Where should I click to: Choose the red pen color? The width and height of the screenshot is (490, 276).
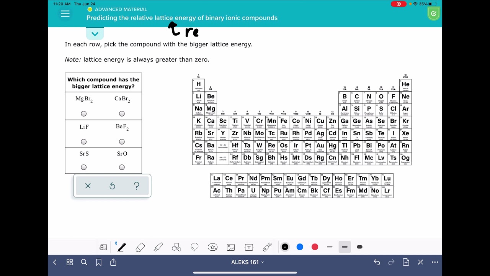[315, 247]
